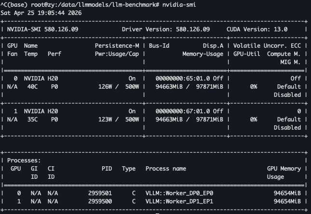The width and height of the screenshot is (311, 214).
Task: Click the 'MIG M.' column header
Action: [290, 62]
